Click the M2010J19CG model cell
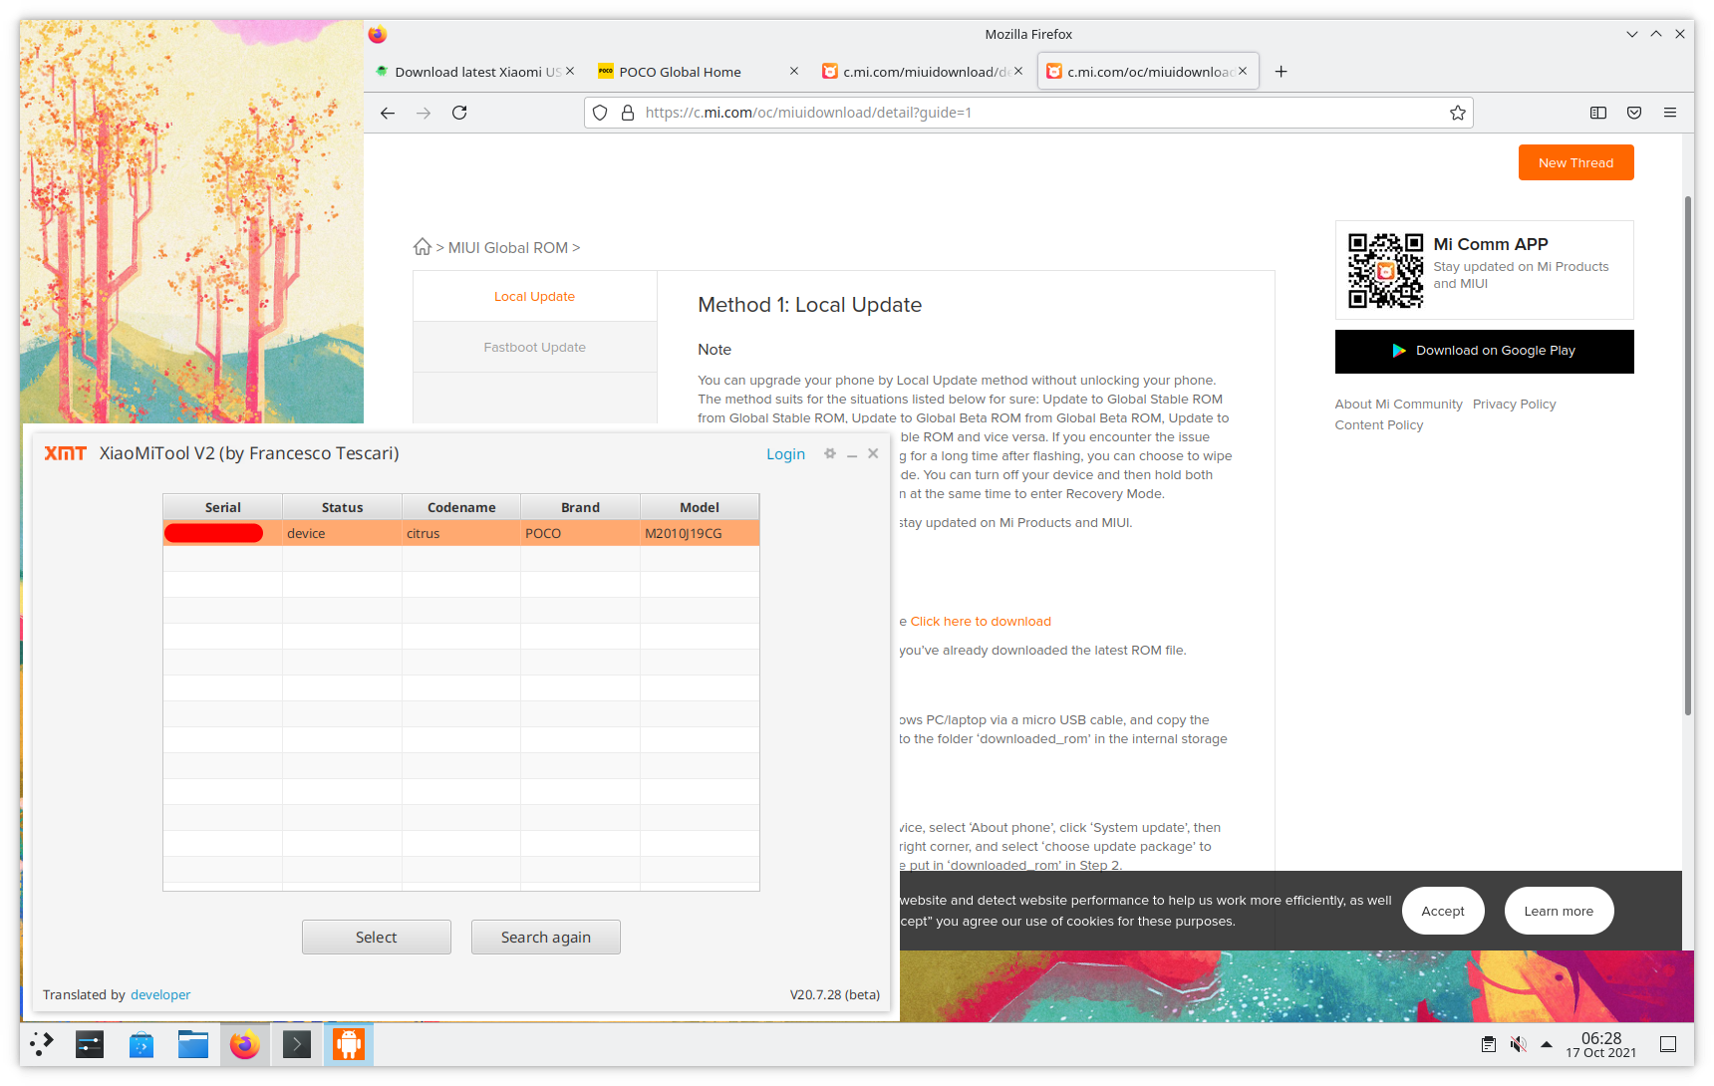 click(x=700, y=533)
